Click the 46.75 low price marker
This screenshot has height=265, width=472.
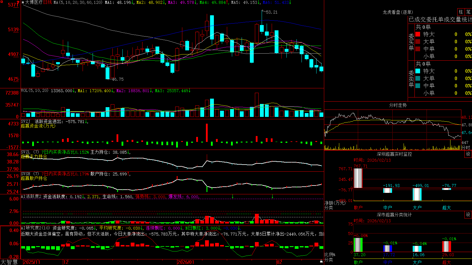pyautogui.click(x=118, y=79)
